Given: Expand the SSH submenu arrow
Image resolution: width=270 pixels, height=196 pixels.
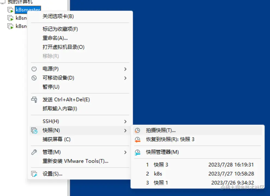Looking at the screenshot, I should pyautogui.click(x=125, y=121).
